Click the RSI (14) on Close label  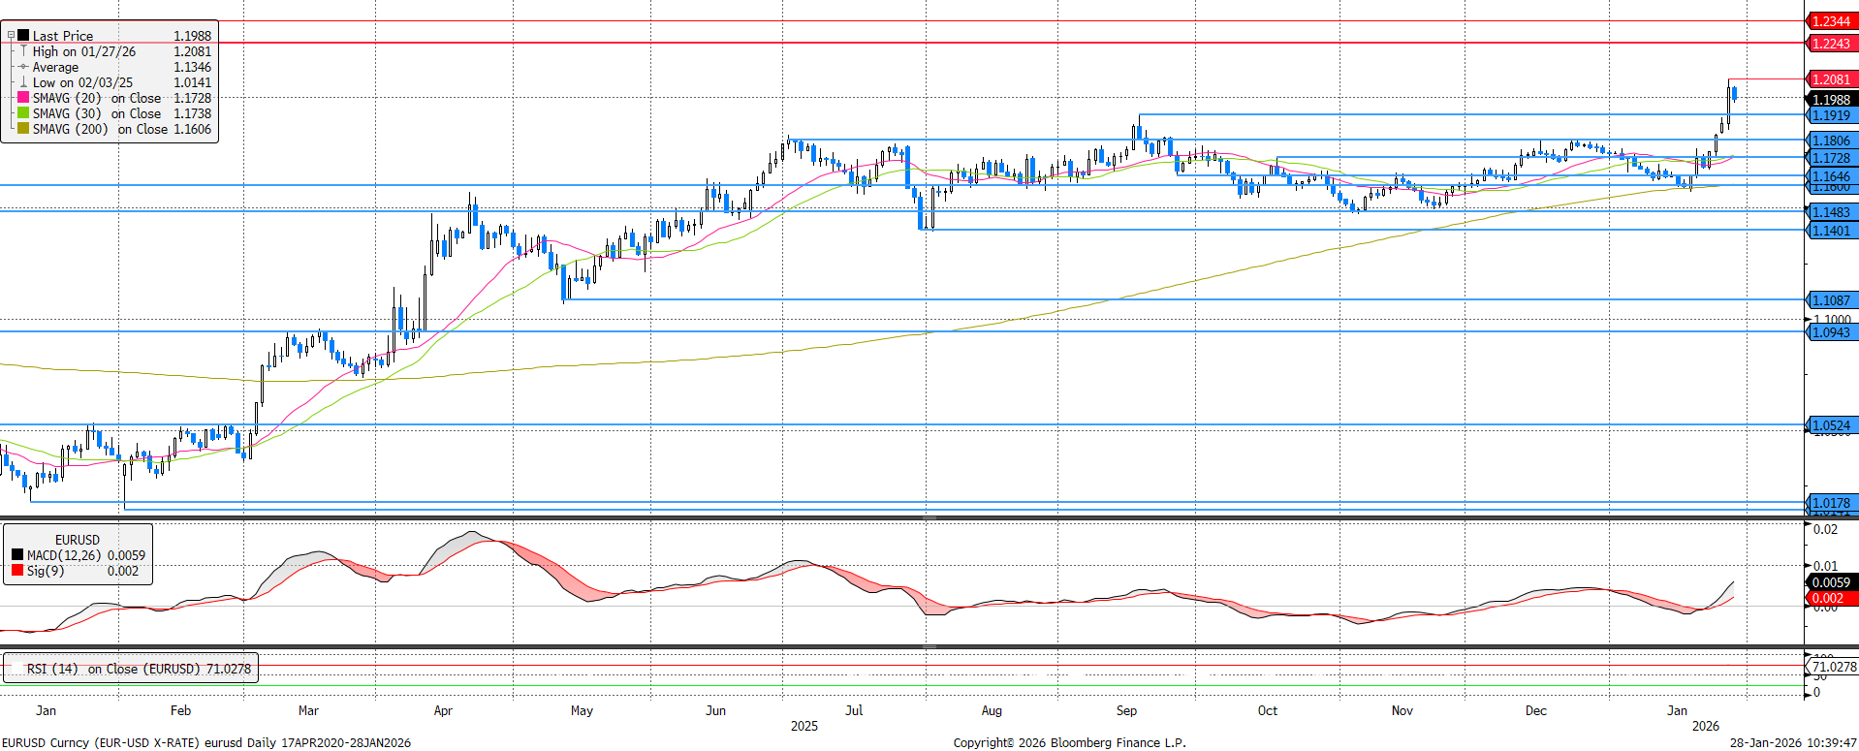click(138, 669)
